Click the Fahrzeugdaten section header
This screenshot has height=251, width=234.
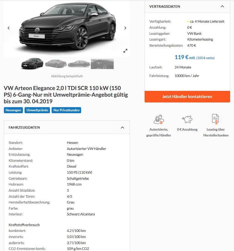[x=67, y=127]
